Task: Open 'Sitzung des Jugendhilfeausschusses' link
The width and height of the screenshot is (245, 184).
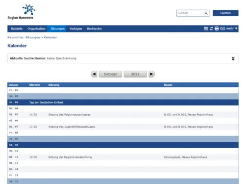Action: click(x=72, y=127)
